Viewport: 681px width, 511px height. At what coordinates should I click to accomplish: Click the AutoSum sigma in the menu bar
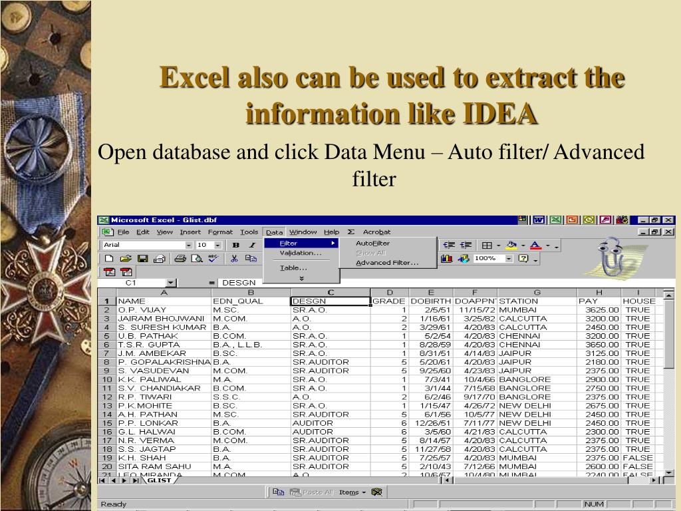[351, 232]
